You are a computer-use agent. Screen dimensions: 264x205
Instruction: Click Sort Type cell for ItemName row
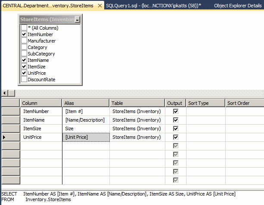click(206, 120)
